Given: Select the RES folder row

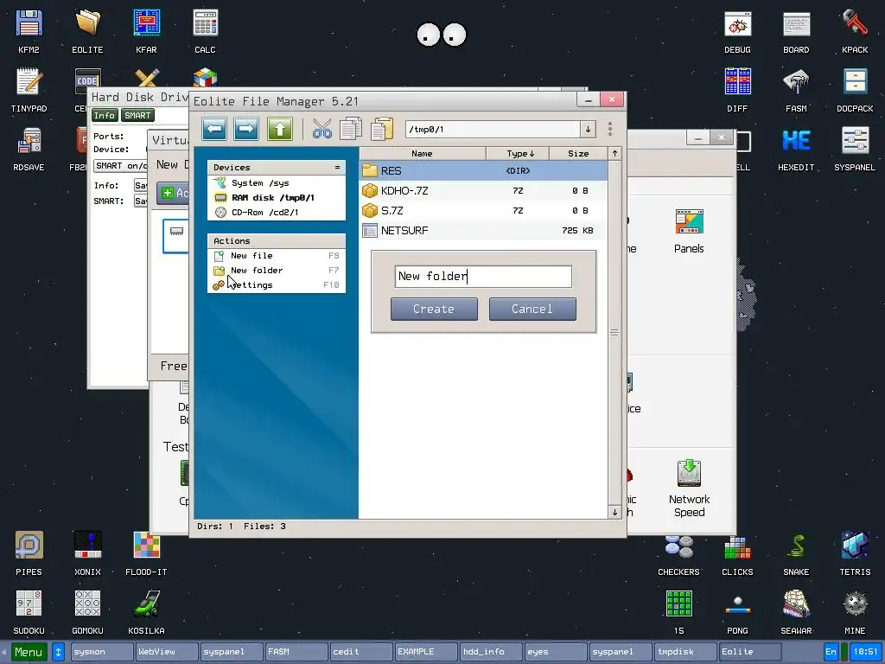Looking at the screenshot, I should click(x=483, y=170).
